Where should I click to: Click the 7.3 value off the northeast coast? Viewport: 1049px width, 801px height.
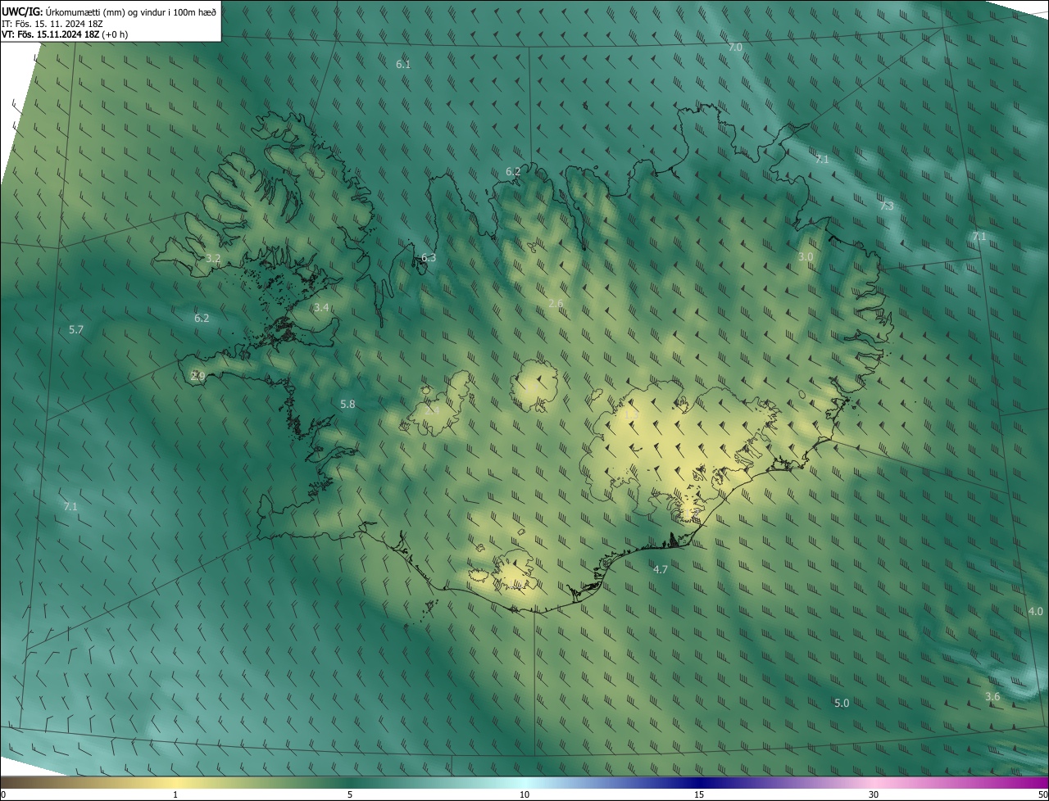coord(887,206)
